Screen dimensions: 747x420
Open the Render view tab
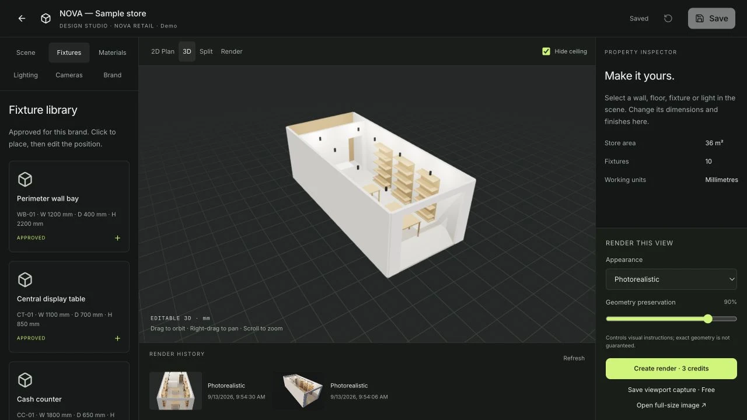(x=232, y=51)
